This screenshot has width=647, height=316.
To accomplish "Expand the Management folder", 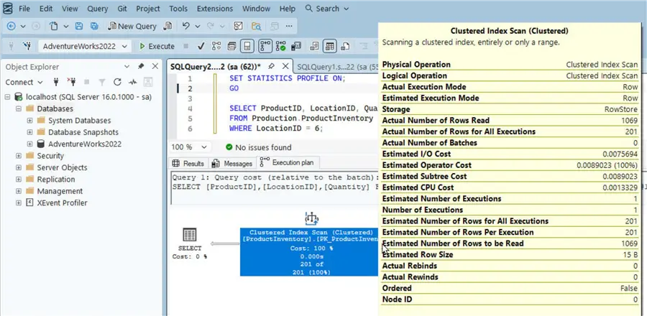I will coord(19,191).
